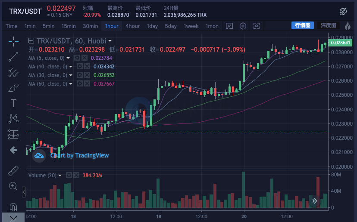Select the brush drawing tool
The image size is (357, 222).
[13, 88]
